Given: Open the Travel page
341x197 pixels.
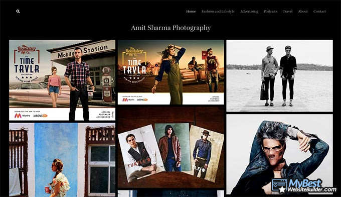Looking at the screenshot, I should [287, 12].
